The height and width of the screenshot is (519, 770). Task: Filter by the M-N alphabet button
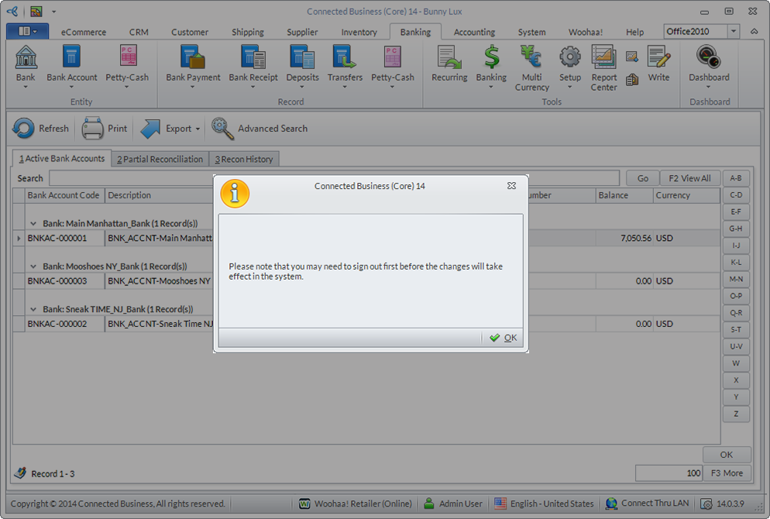click(736, 279)
